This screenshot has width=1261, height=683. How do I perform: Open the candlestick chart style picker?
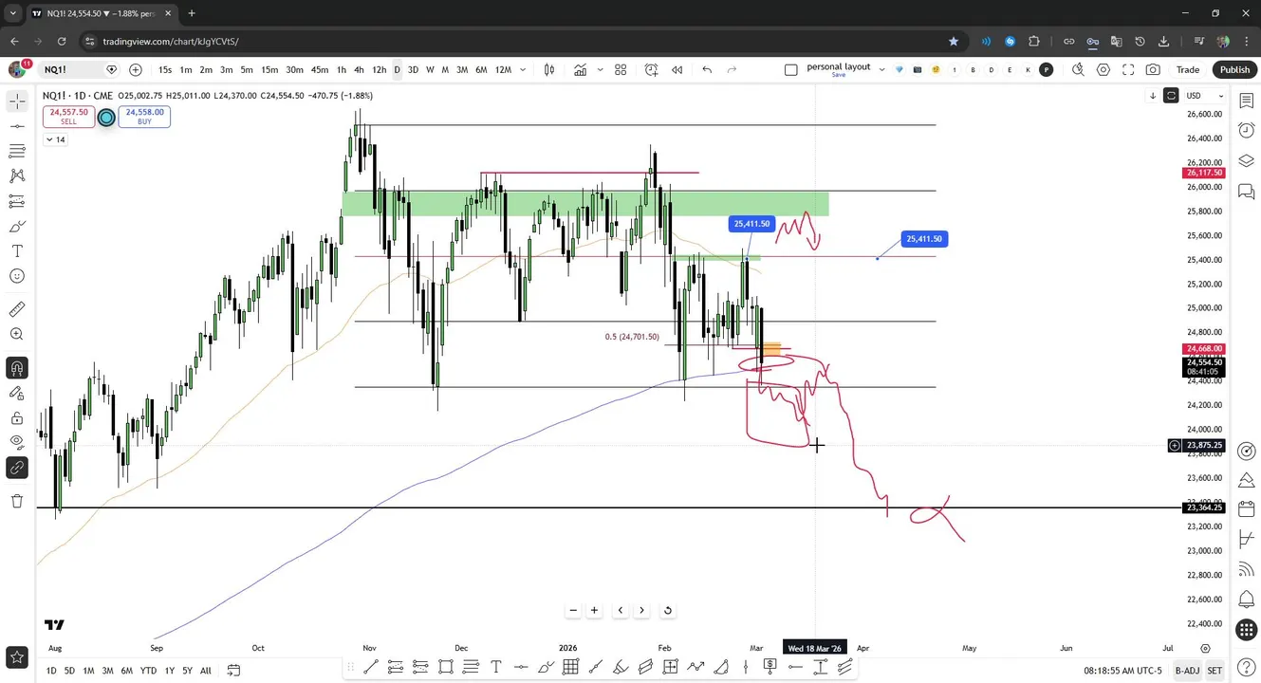point(549,69)
